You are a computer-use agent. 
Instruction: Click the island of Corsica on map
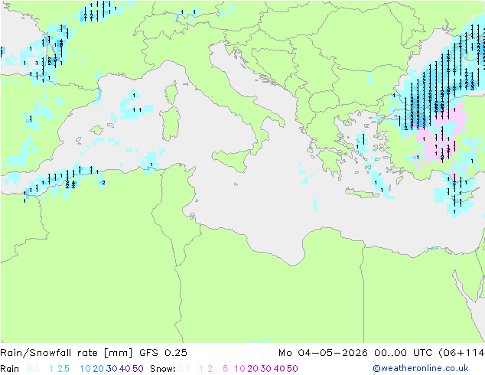pos(171,92)
